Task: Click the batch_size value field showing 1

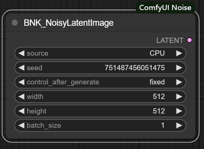Action: pyautogui.click(x=100, y=125)
